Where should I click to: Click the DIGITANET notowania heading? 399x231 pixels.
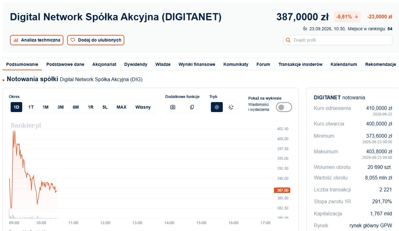pos(339,97)
